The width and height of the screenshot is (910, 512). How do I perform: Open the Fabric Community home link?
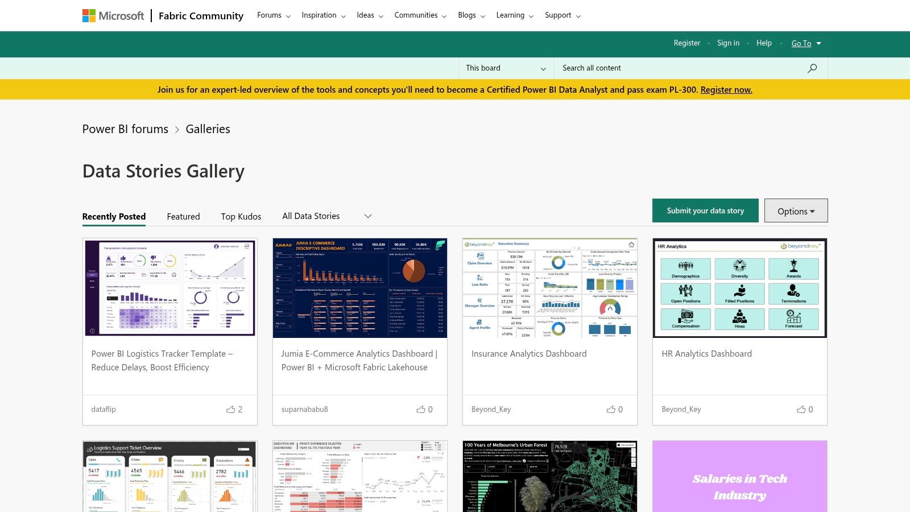pos(201,16)
